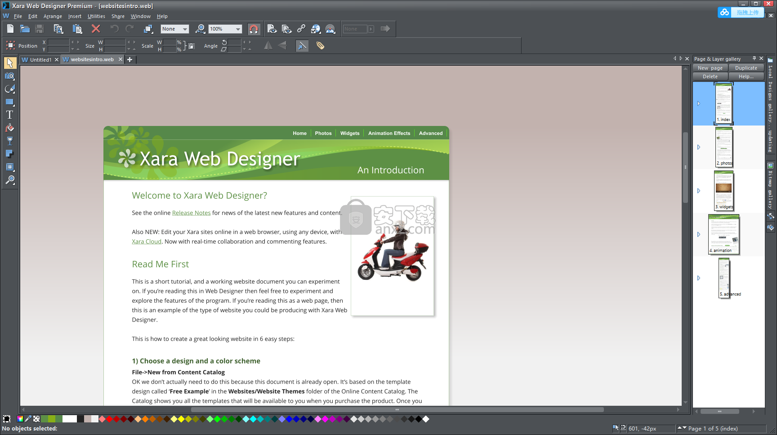The height and width of the screenshot is (435, 777).
Task: Click the Animation Effects navigation link
Action: click(389, 133)
